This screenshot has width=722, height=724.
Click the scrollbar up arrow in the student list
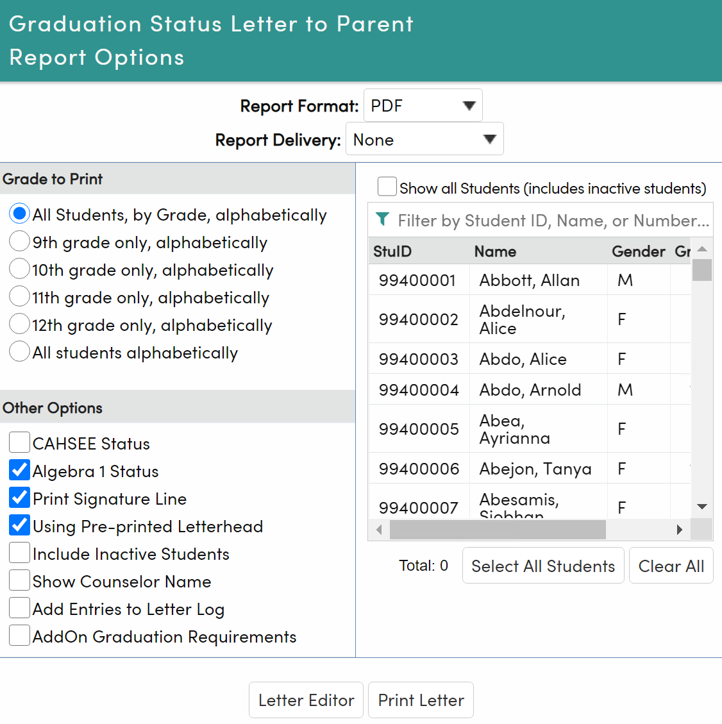(x=702, y=248)
